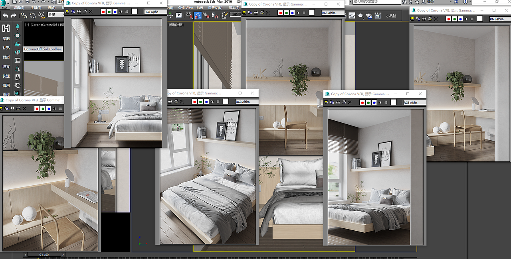The image size is (511, 259).
Task: Toggle blue channel in top-right VFB window
Action: point(460,19)
